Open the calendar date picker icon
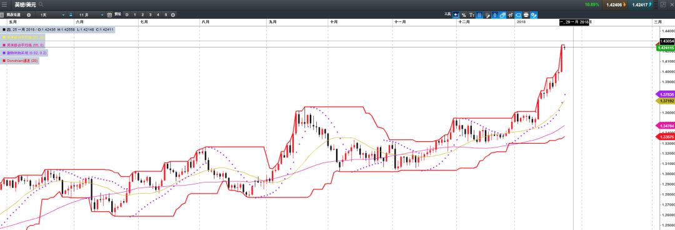This screenshot has width=675, height=230. pos(109,14)
